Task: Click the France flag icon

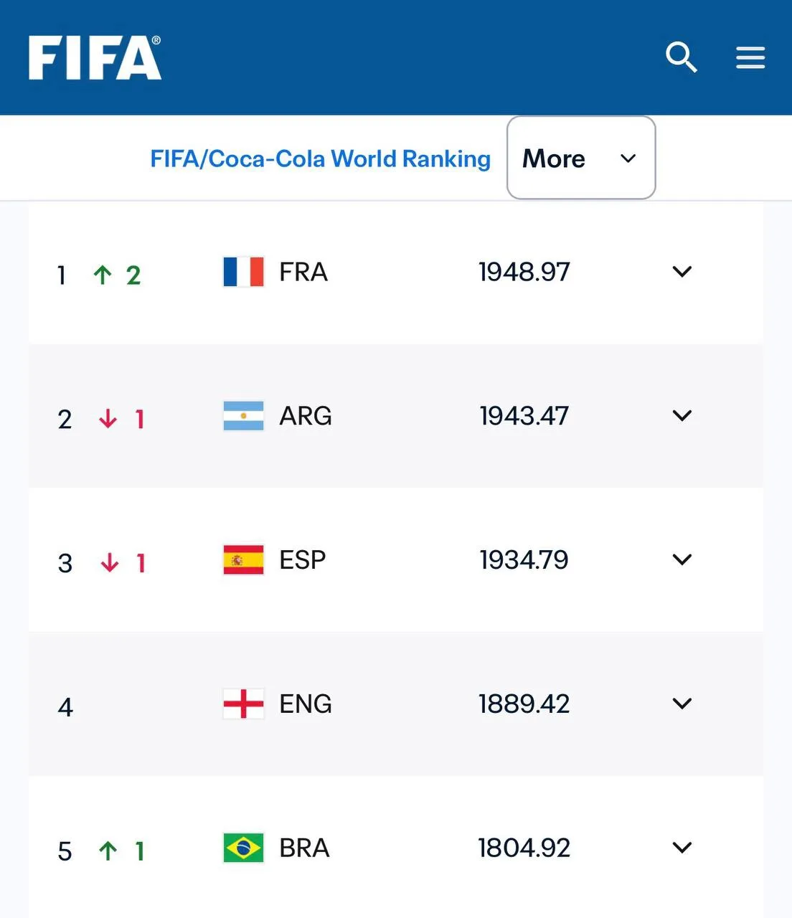Action: click(243, 272)
